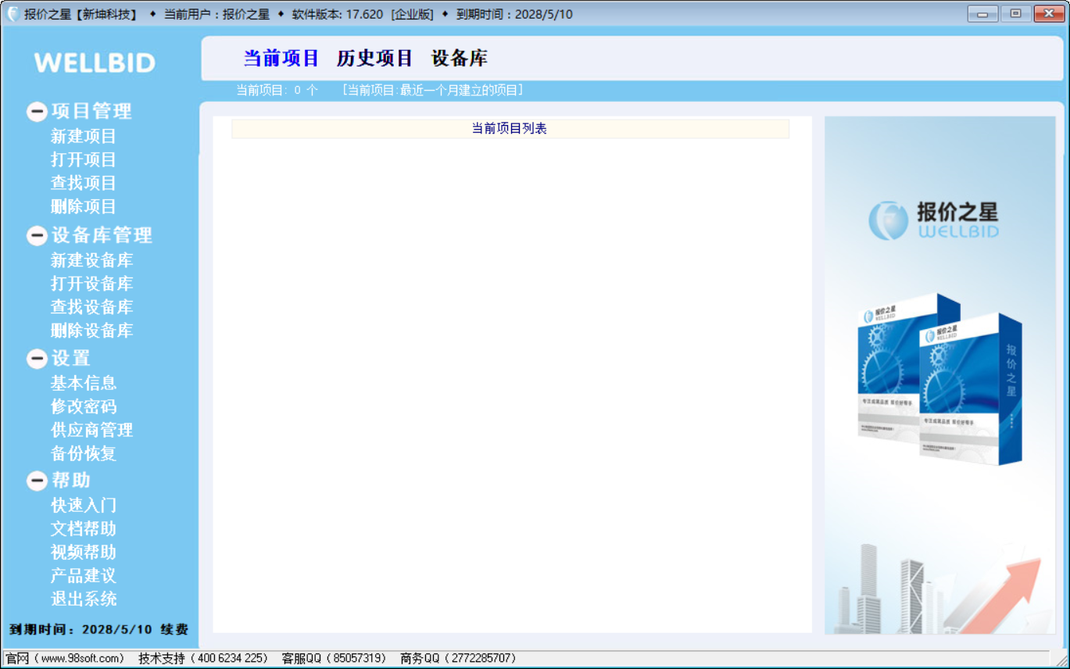Switch to the 历史项目 tab

pos(374,59)
